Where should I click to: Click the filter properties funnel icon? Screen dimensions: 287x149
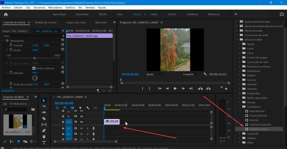point(98,91)
